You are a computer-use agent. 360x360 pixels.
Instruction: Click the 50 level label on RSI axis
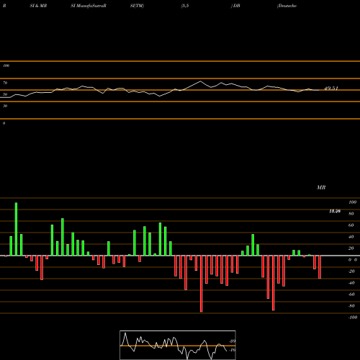click(5, 94)
